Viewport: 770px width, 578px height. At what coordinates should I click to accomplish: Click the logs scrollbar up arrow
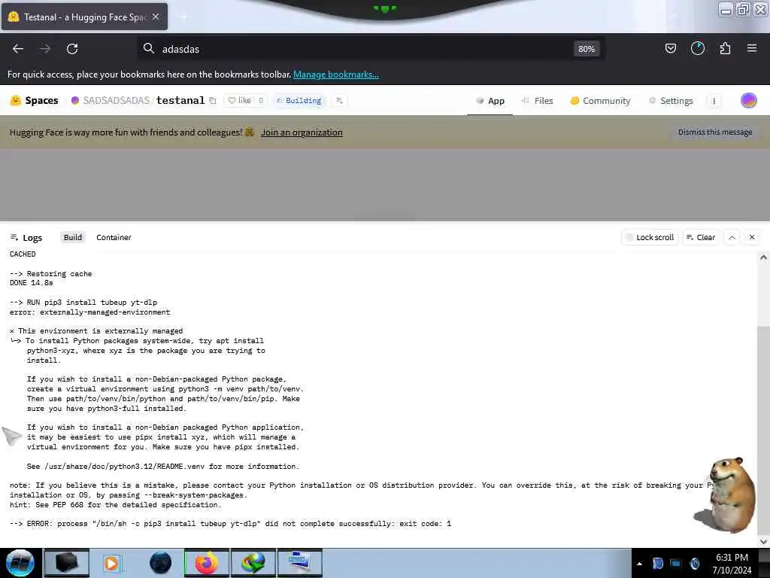tap(763, 257)
